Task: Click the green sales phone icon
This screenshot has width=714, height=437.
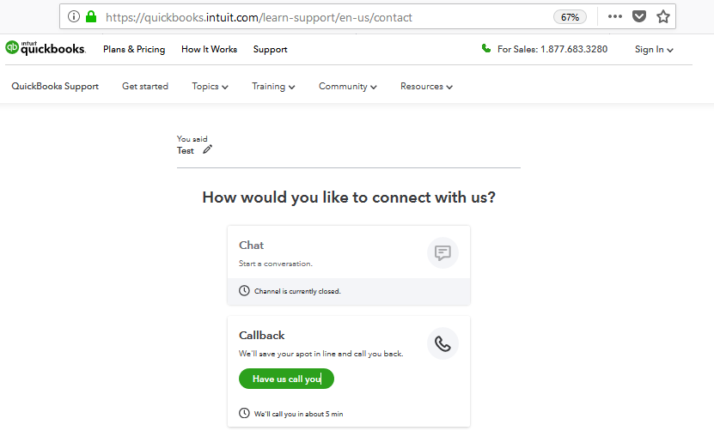Action: [x=486, y=48]
